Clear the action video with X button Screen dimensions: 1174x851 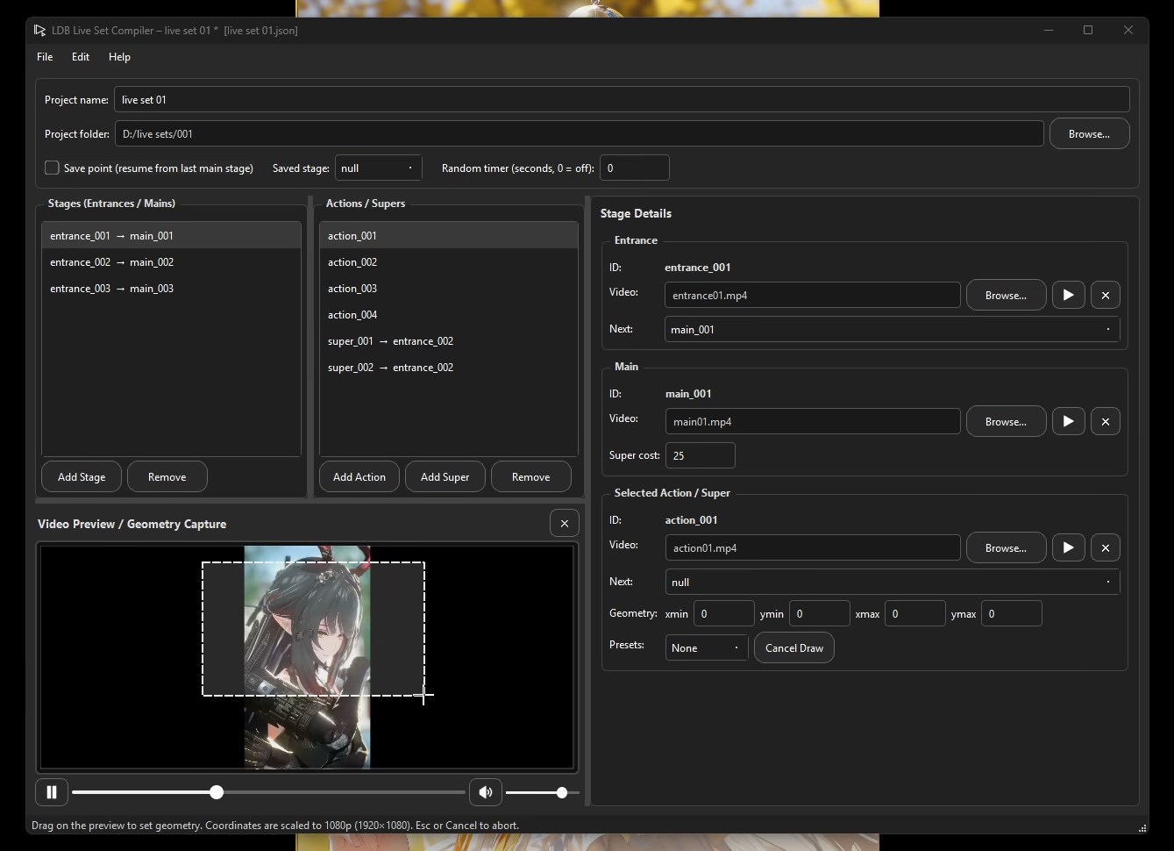pos(1105,548)
